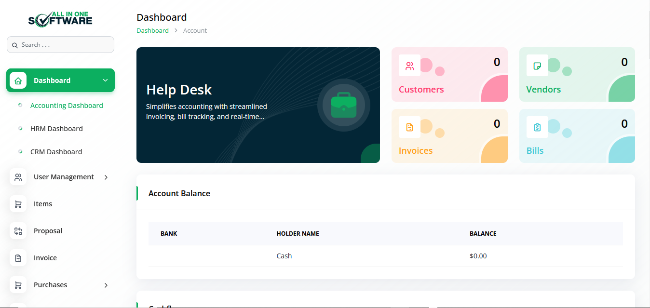Image resolution: width=650 pixels, height=308 pixels.
Task: Open the HRM Dashboard menu item
Action: tap(56, 129)
